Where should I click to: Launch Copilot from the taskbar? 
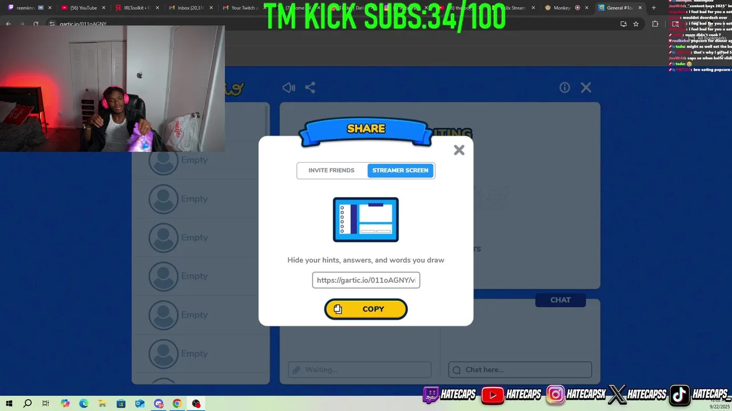point(65,404)
